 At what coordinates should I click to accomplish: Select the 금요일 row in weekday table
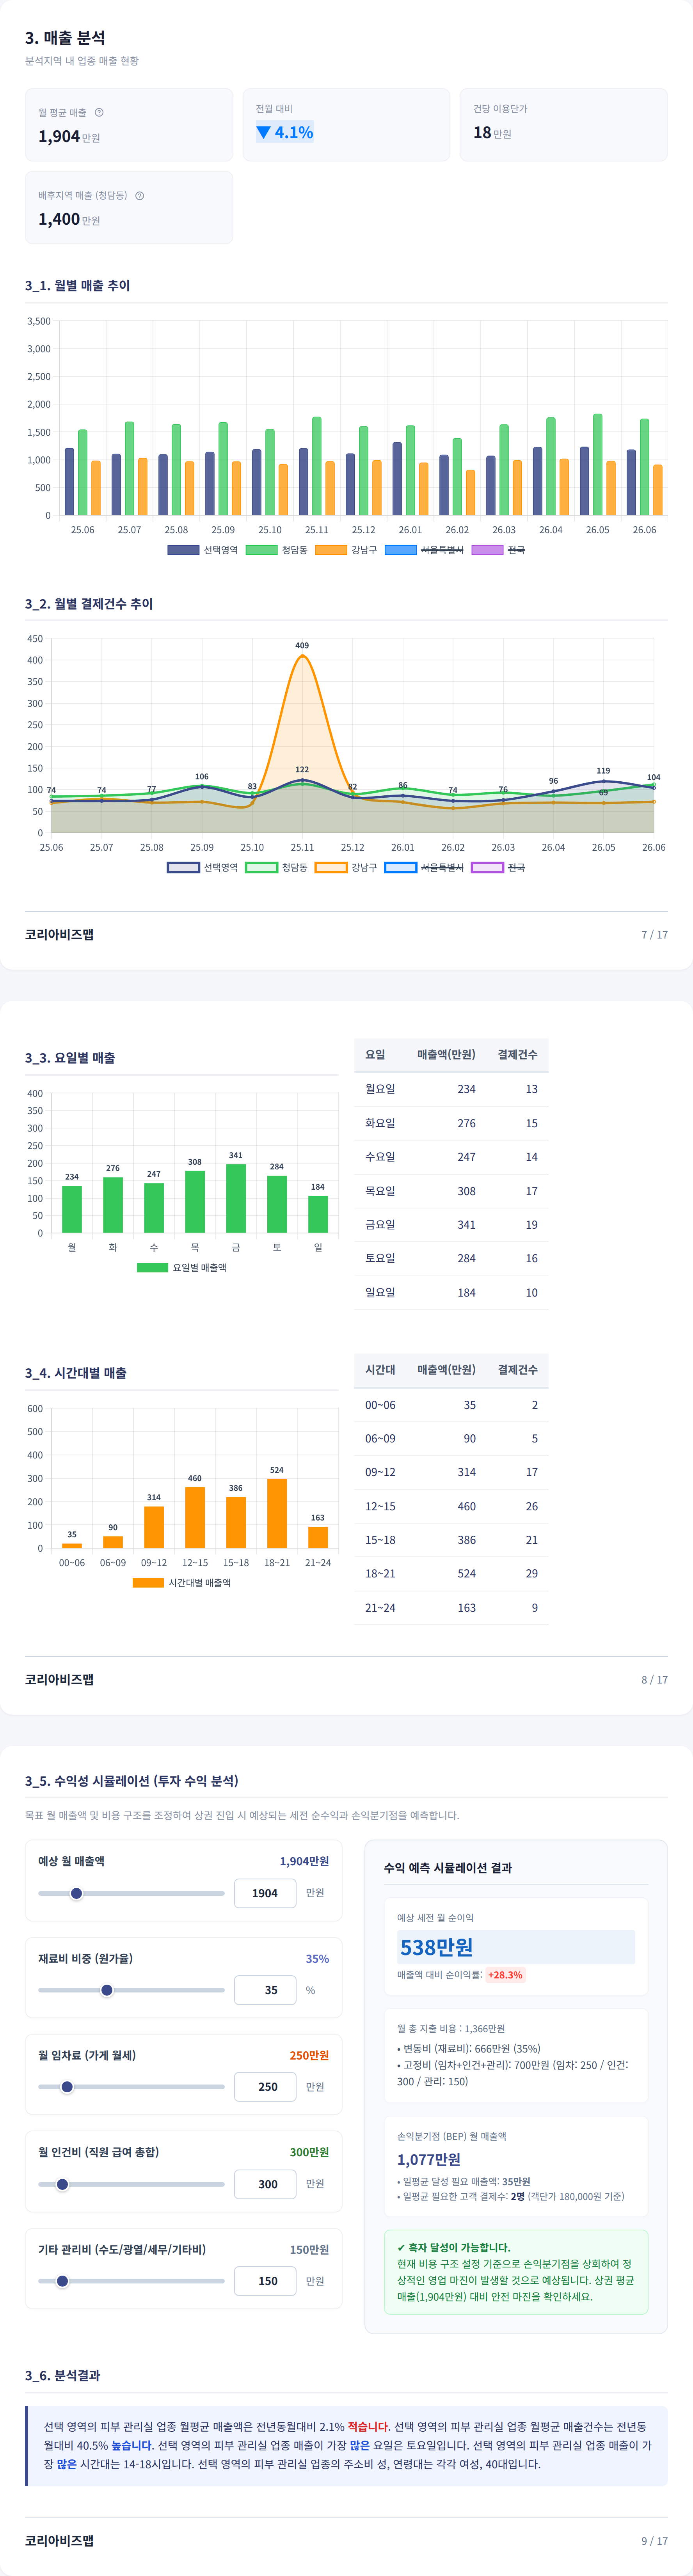(x=451, y=1225)
